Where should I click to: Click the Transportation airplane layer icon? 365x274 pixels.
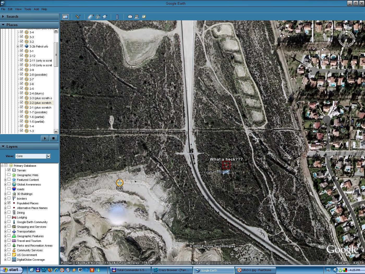coord(14,231)
